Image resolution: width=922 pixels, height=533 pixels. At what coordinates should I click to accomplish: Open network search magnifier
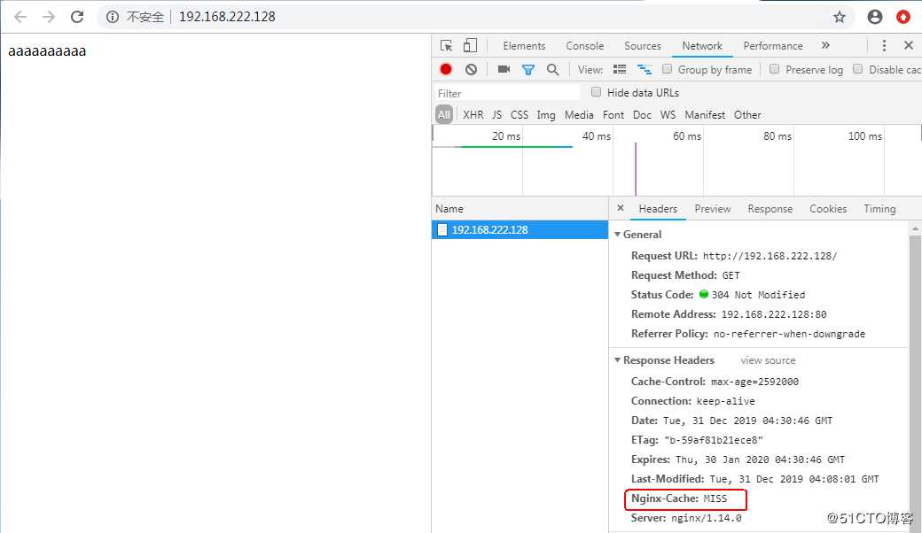552,69
